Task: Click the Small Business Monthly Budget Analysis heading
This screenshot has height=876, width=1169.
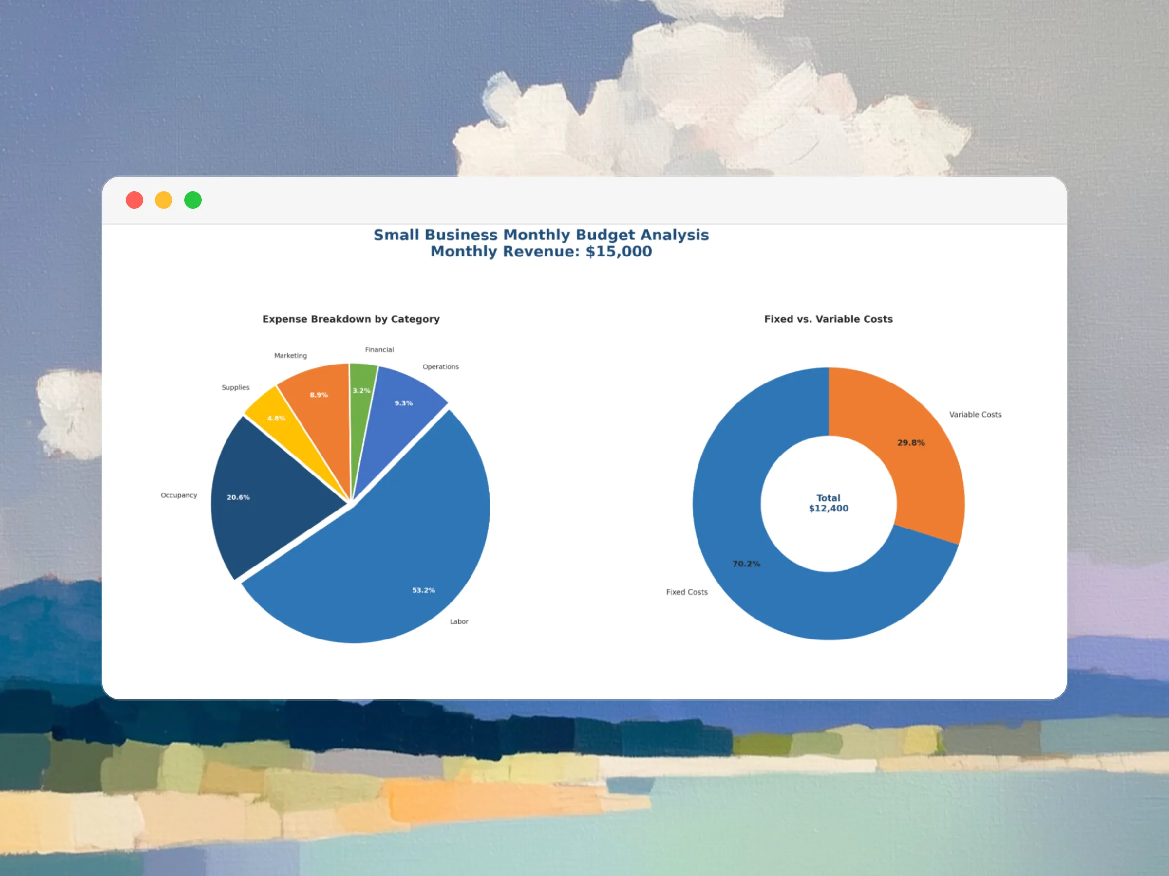Action: click(x=541, y=235)
